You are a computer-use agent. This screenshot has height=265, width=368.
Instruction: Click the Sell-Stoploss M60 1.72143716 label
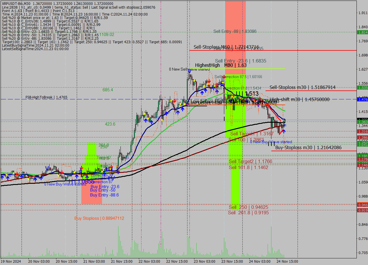pos(226,47)
